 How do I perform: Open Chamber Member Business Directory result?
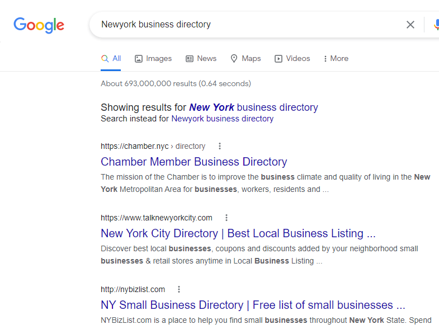click(193, 162)
